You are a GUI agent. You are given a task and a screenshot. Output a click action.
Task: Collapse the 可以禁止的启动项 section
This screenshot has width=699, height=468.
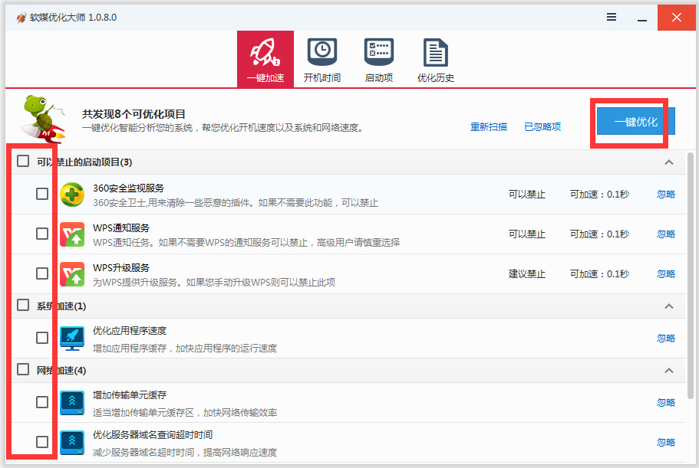[x=668, y=162]
